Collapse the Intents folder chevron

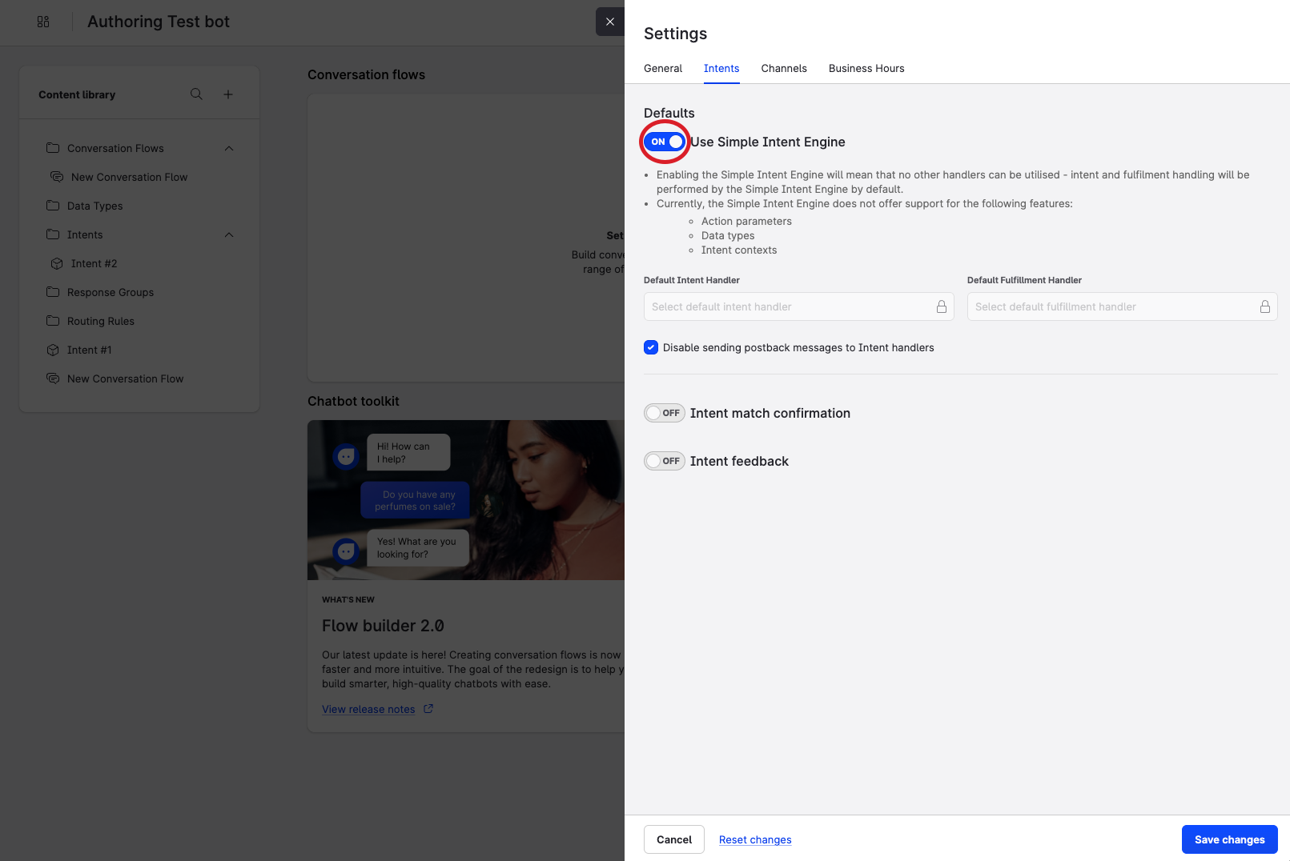229,234
